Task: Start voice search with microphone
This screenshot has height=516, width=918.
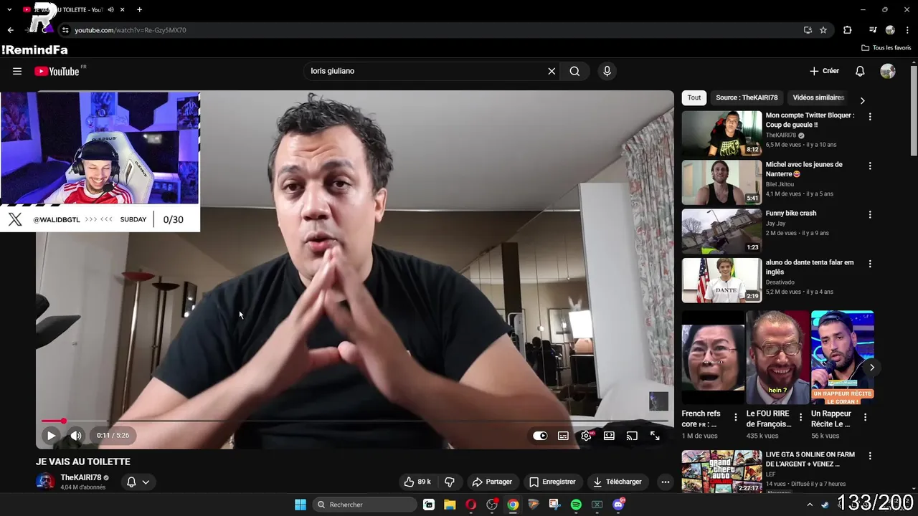Action: 607,71
